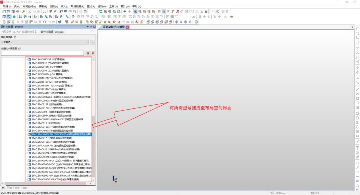Open the parts master data panel dropdown arrow
This screenshot has height=195, width=360.
coord(87,27)
